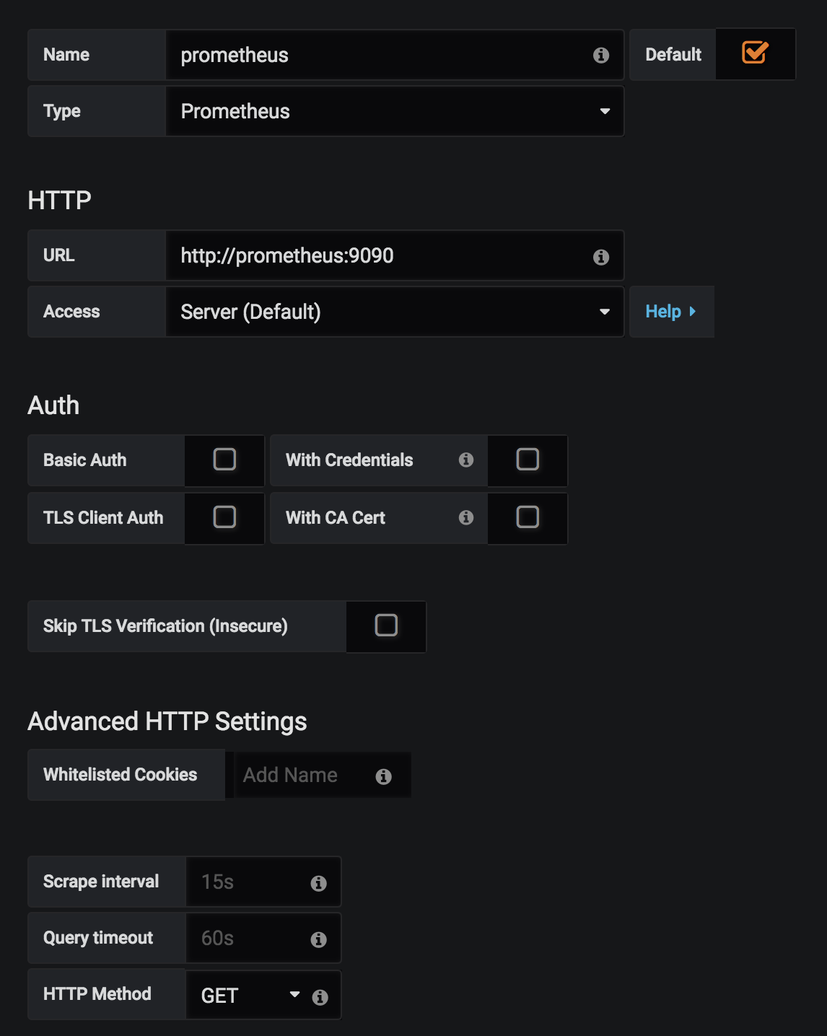Click the Access label
Screen dimensions: 827x1036
click(71, 312)
